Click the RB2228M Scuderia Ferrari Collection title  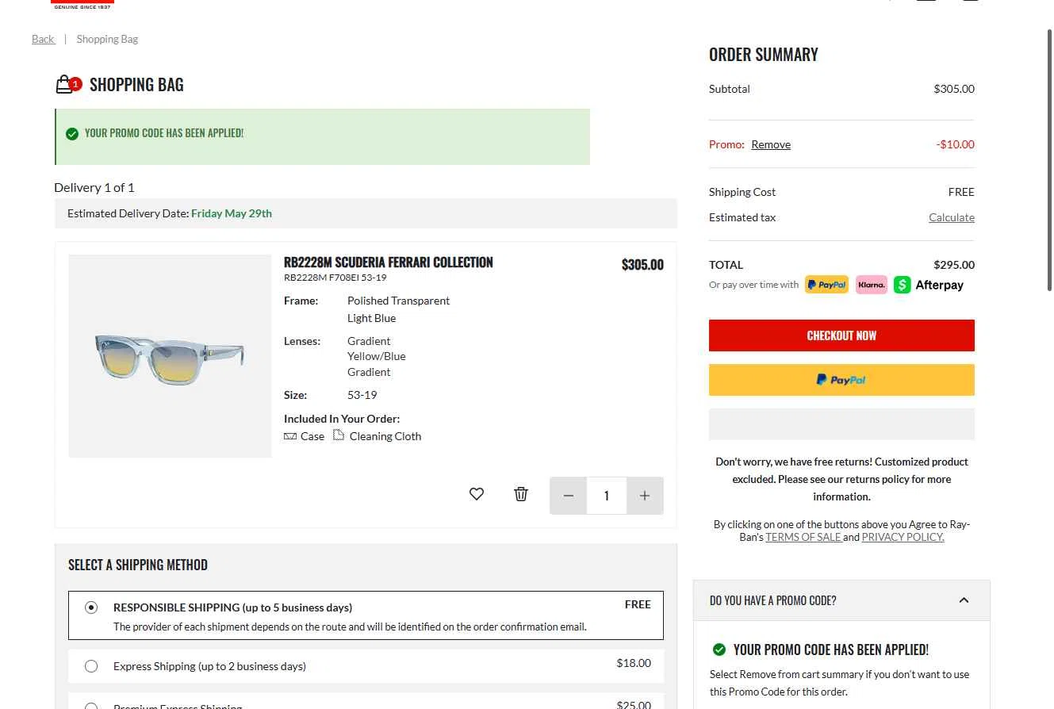[x=389, y=263]
